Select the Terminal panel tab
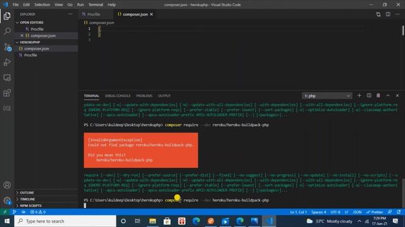 click(x=91, y=96)
